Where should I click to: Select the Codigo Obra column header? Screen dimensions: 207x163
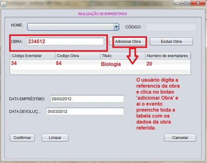[x=78, y=56]
